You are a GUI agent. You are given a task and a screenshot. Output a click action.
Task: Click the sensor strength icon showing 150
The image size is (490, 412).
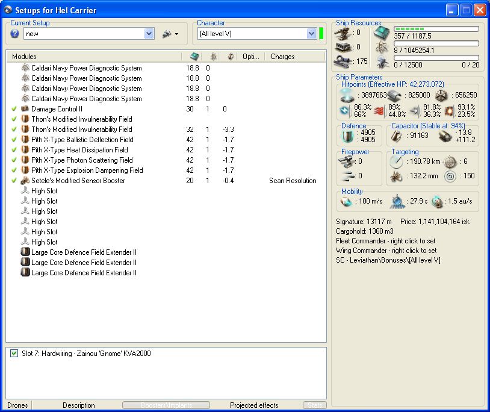[x=450, y=176]
